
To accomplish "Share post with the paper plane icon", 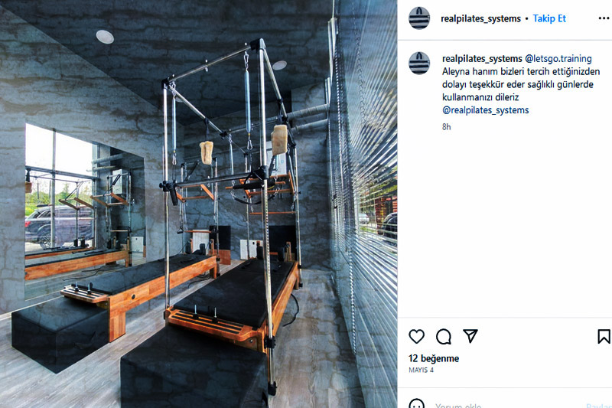I will pyautogui.click(x=470, y=336).
